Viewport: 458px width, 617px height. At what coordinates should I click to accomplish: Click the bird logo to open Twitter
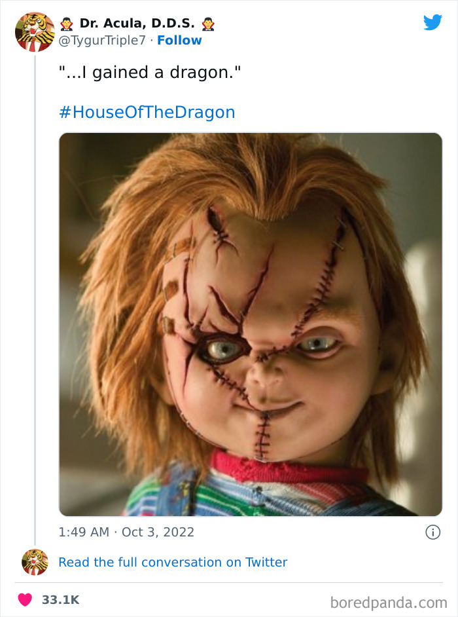tap(433, 22)
